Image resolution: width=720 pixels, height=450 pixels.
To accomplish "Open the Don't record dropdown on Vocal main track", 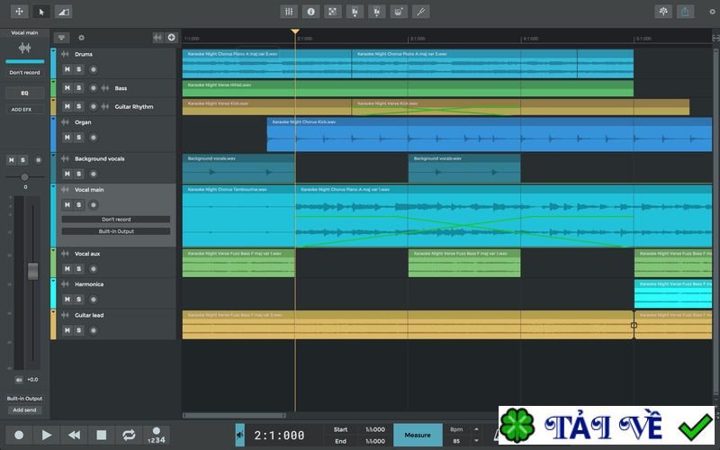I will [x=115, y=220].
